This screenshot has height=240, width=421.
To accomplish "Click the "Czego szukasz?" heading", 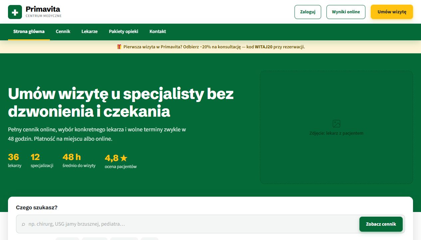I will coord(37,208).
